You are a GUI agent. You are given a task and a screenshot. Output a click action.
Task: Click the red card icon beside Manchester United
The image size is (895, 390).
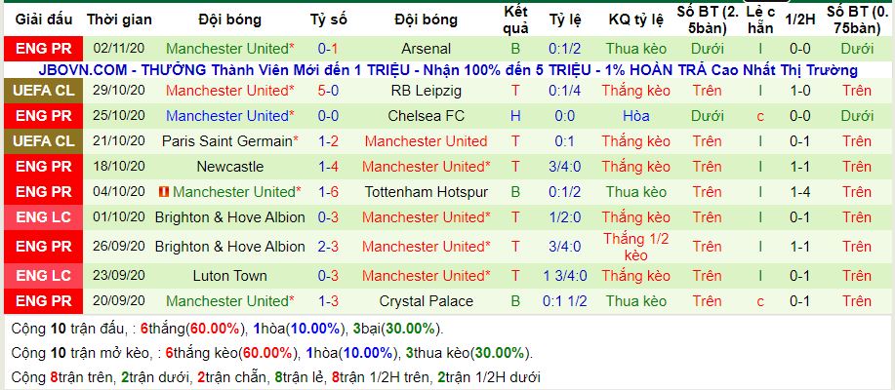click(165, 192)
